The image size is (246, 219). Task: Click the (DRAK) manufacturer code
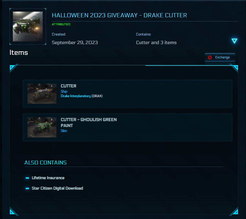[97, 96]
